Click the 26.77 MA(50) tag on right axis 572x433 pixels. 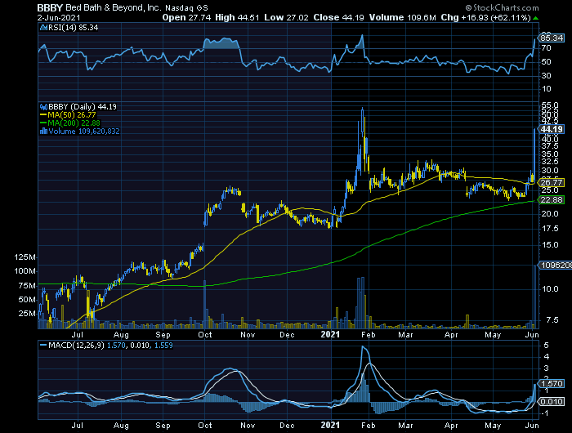click(x=552, y=183)
